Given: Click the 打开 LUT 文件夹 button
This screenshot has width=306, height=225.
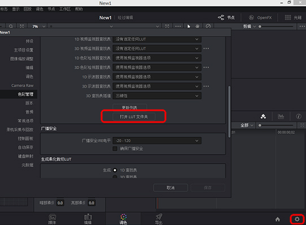Looking at the screenshot, I should coord(134,116).
